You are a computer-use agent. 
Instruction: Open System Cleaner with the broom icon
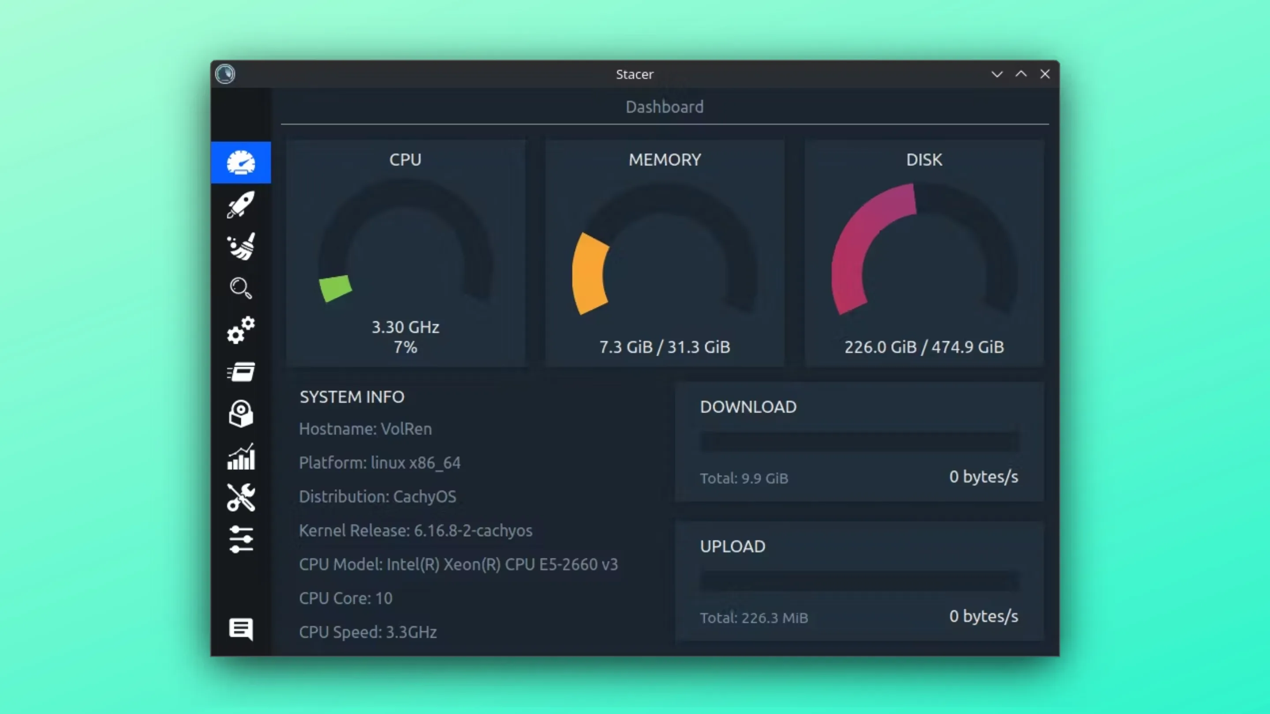(241, 246)
